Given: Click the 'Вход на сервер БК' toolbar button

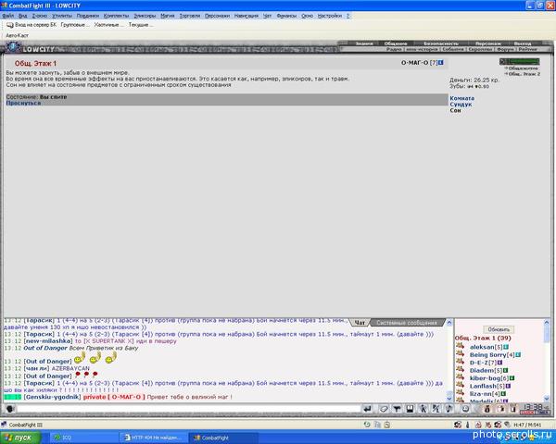Looking at the screenshot, I should click(32, 25).
